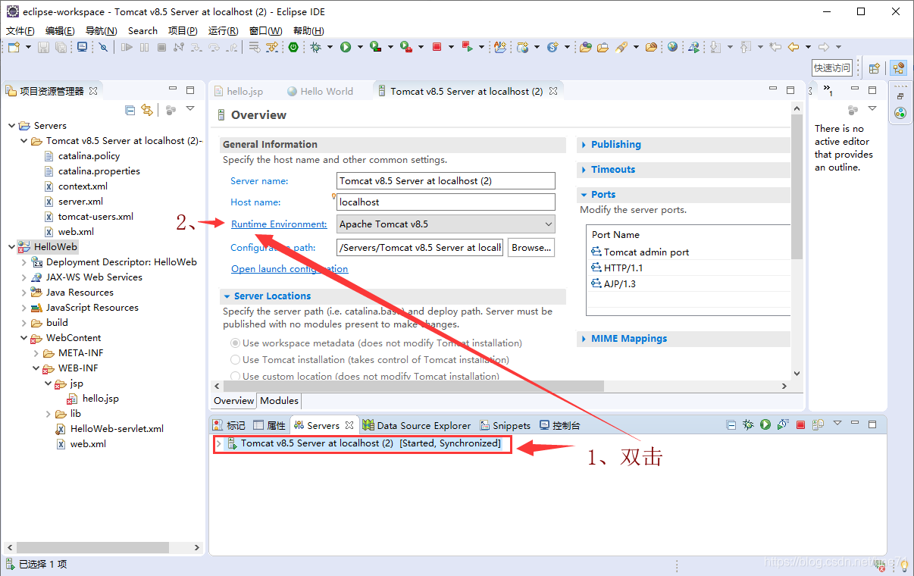Start server in debug mode from Servers view

(748, 425)
